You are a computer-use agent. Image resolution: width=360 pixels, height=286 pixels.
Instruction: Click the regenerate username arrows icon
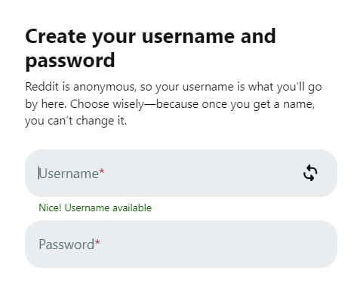[310, 173]
